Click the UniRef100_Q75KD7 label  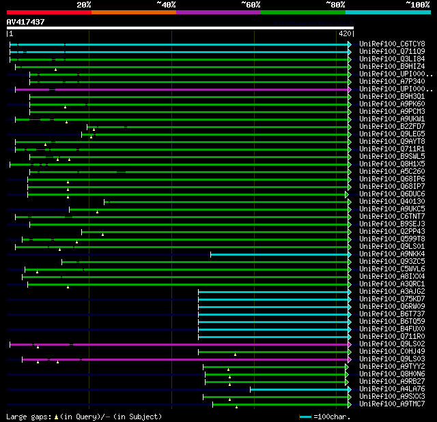pyautogui.click(x=392, y=299)
